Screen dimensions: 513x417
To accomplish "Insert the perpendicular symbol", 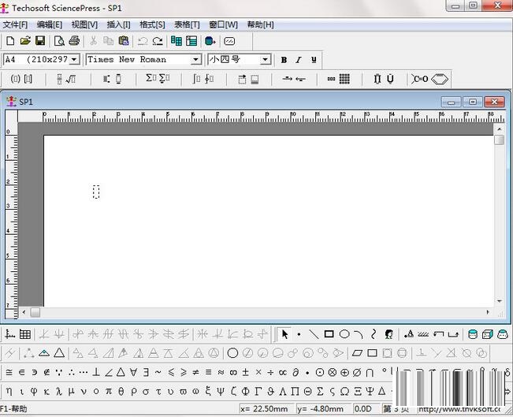I will tap(96, 372).
